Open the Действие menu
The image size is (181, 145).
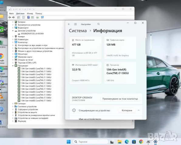pyautogui.click(x=20, y=14)
